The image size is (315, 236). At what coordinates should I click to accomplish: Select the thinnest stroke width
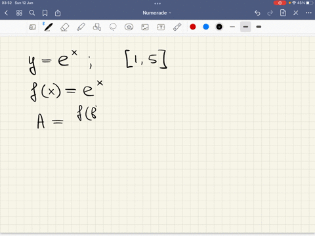pyautogui.click(x=232, y=27)
